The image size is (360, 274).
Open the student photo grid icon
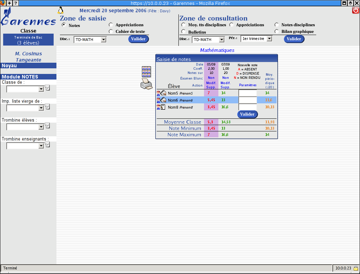point(146,71)
